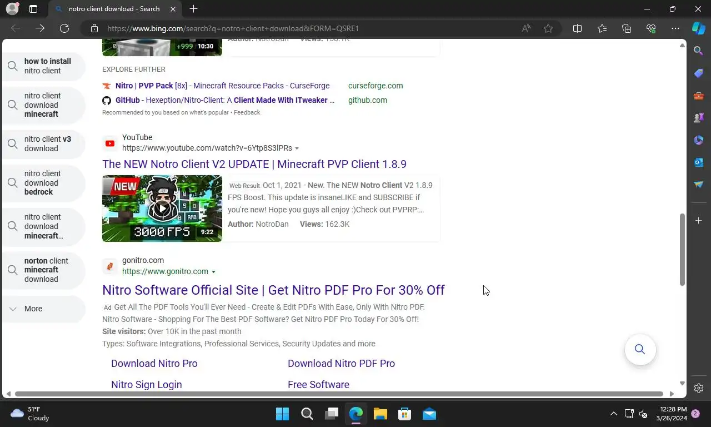
Task: Open the sidebar Shopping tag icon
Action: tap(699, 73)
